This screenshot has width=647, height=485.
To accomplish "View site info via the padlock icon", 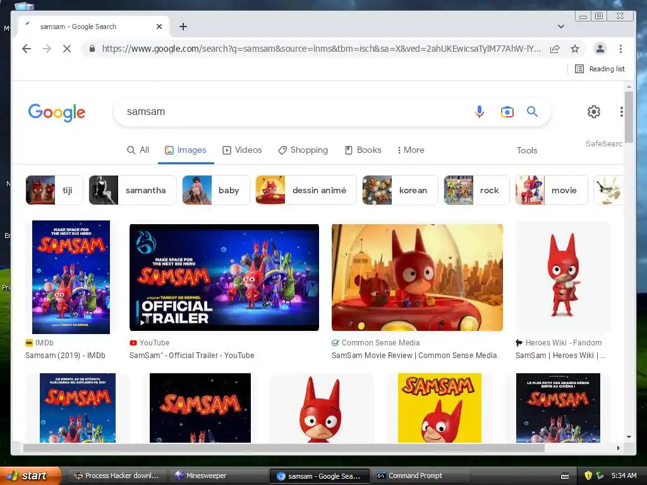I will click(x=92, y=49).
